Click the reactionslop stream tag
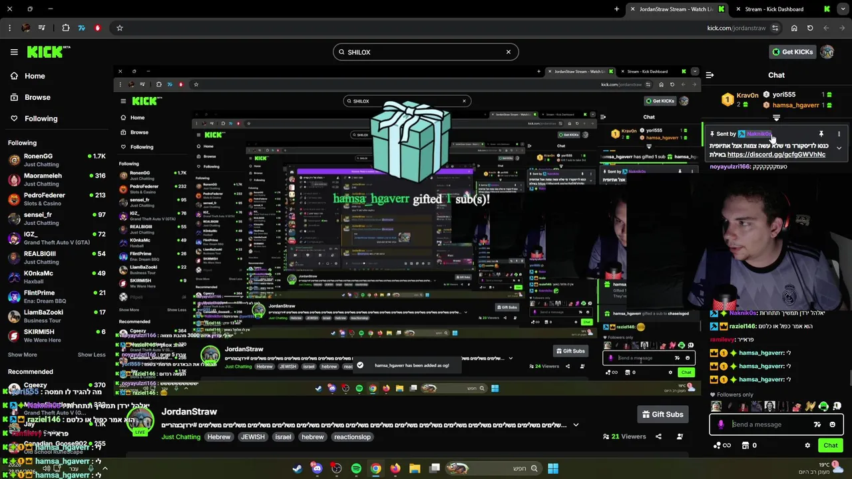The height and width of the screenshot is (479, 852). [x=352, y=437]
